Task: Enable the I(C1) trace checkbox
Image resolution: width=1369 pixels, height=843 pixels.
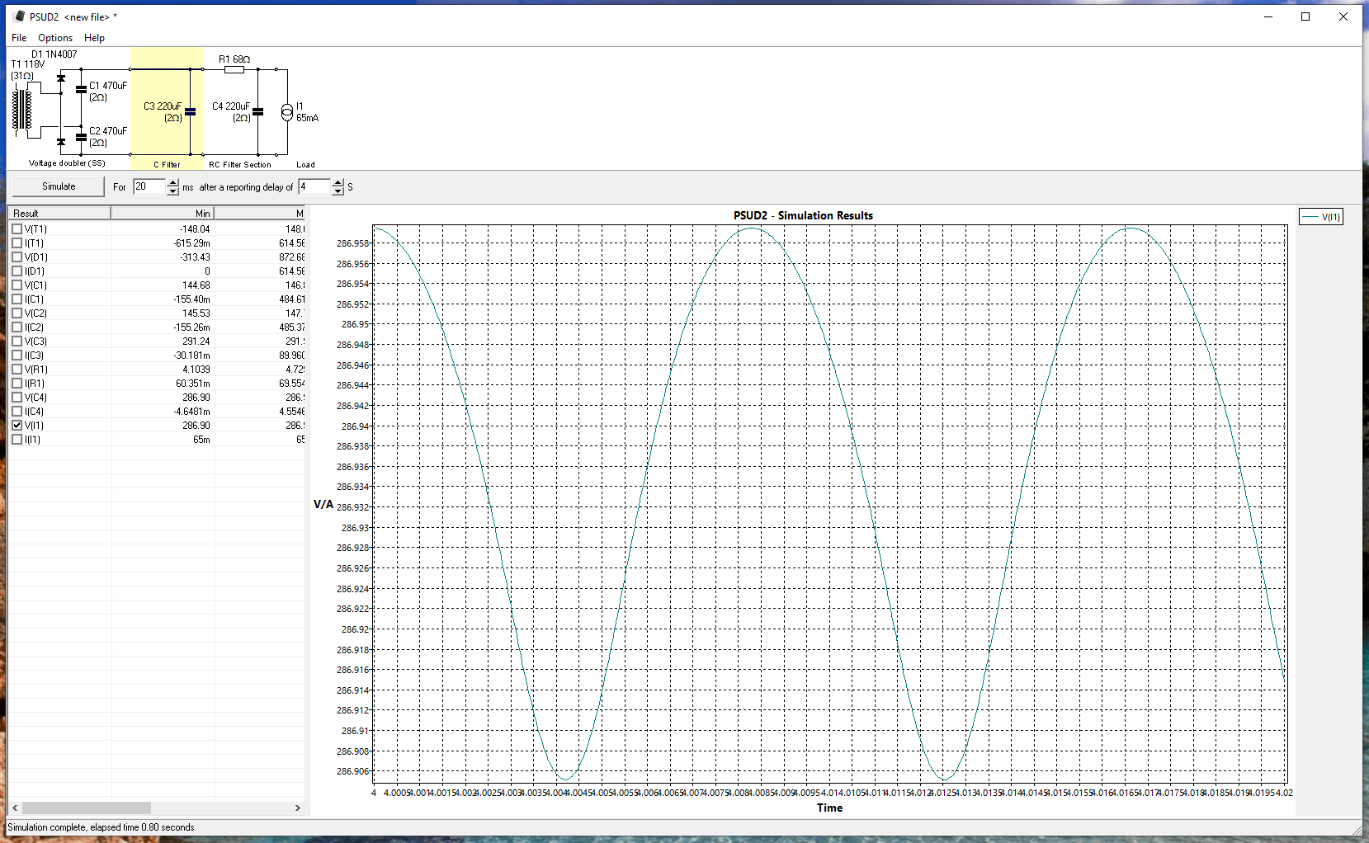Action: [x=17, y=299]
